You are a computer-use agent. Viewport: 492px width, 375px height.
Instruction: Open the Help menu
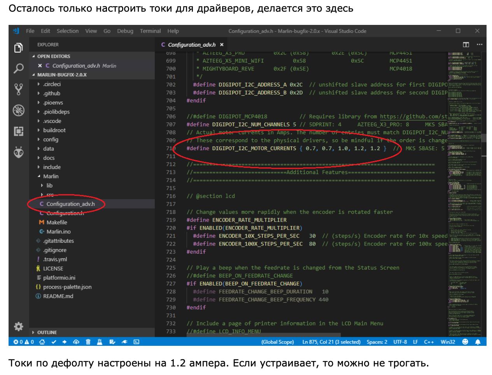point(173,31)
